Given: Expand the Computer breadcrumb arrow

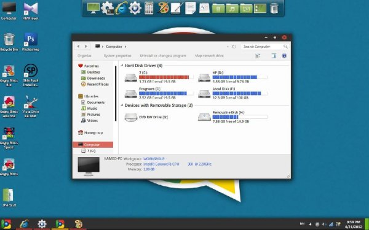Looking at the screenshot, I should pyautogui.click(x=125, y=47).
